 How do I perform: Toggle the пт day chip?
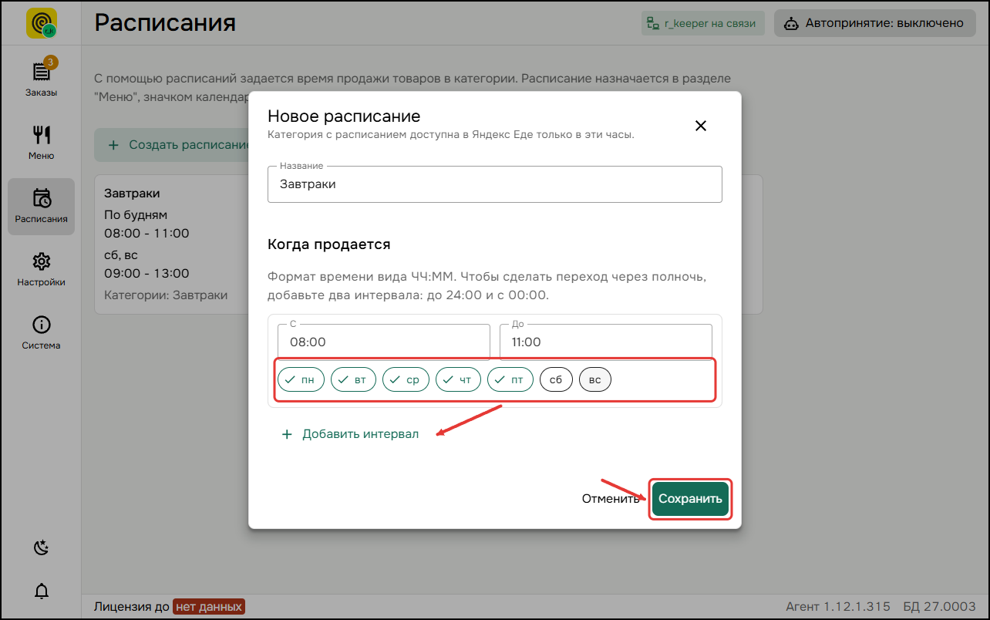coord(510,380)
